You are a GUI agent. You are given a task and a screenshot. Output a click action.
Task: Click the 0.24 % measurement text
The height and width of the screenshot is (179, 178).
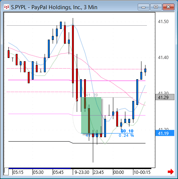point(126,135)
